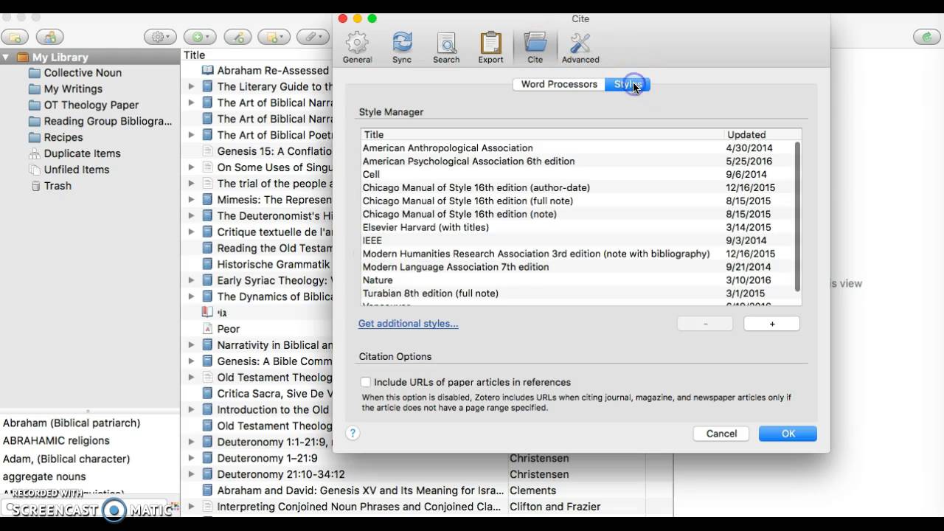Open the Sync preferences pane
944x531 pixels.
click(402, 47)
